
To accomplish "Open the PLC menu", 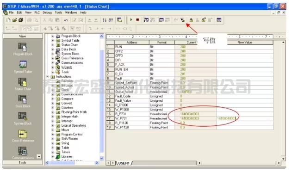I will (37, 12).
